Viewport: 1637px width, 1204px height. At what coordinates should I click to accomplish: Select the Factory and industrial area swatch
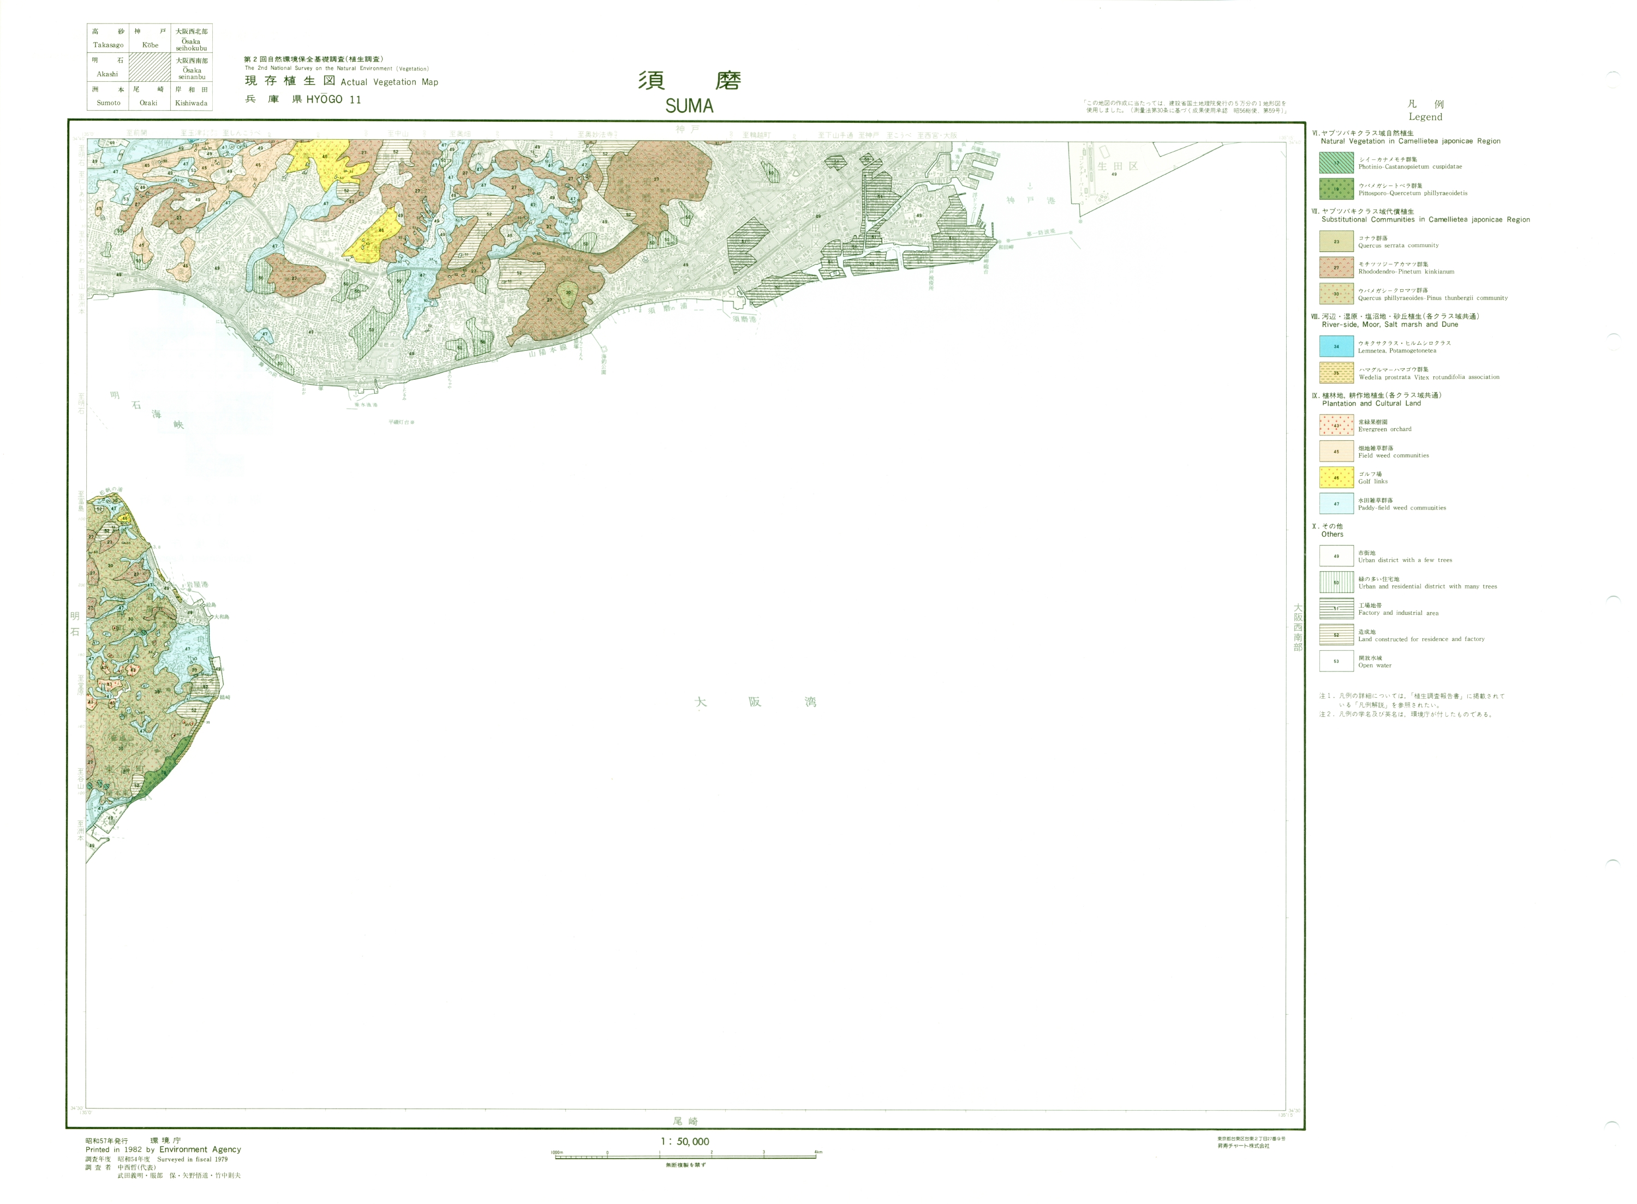(x=1336, y=609)
